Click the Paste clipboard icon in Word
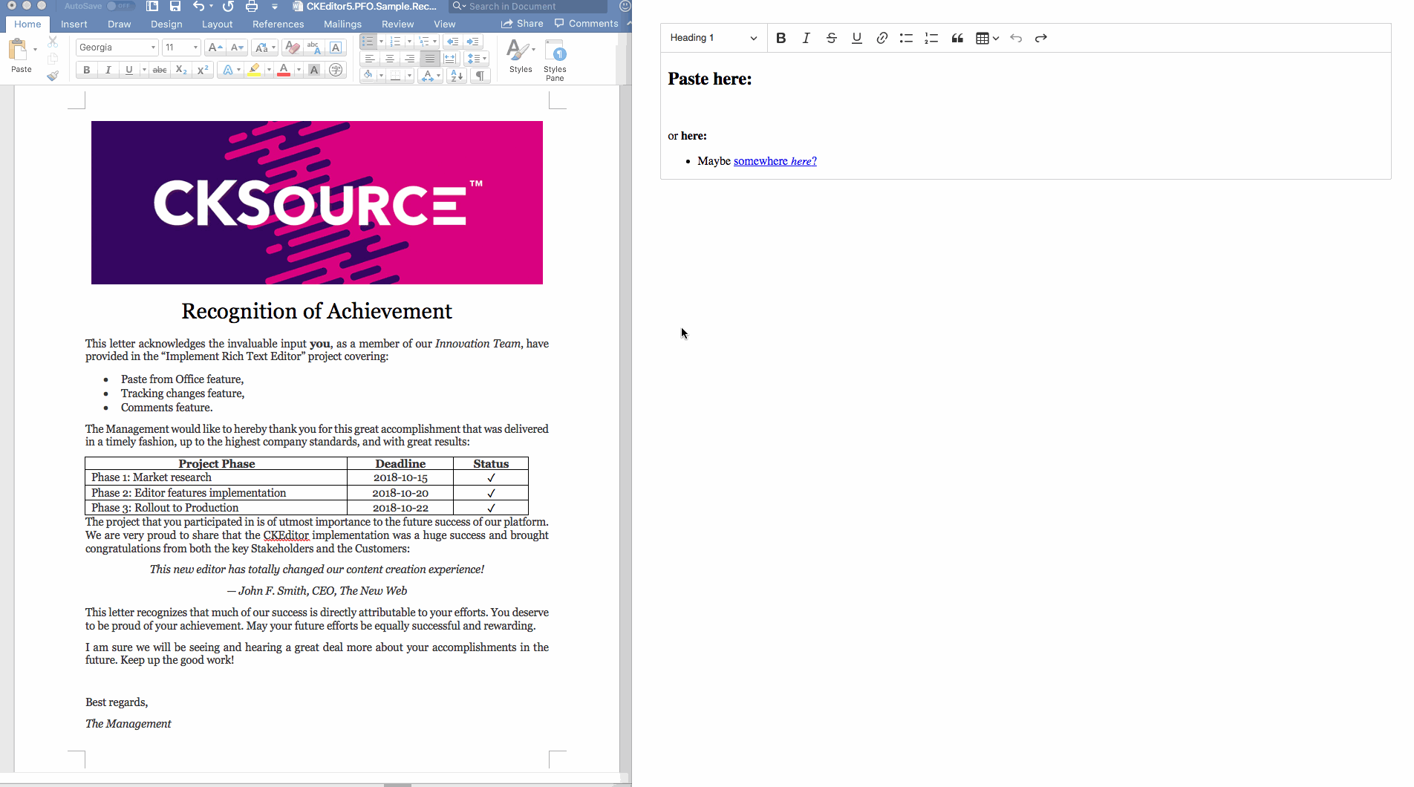Viewport: 1414px width, 787px height. coord(18,50)
